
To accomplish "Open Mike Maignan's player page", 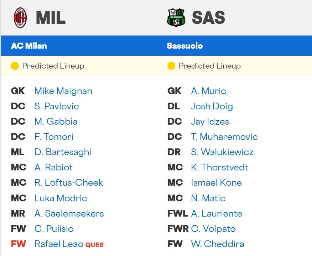I will click(63, 91).
